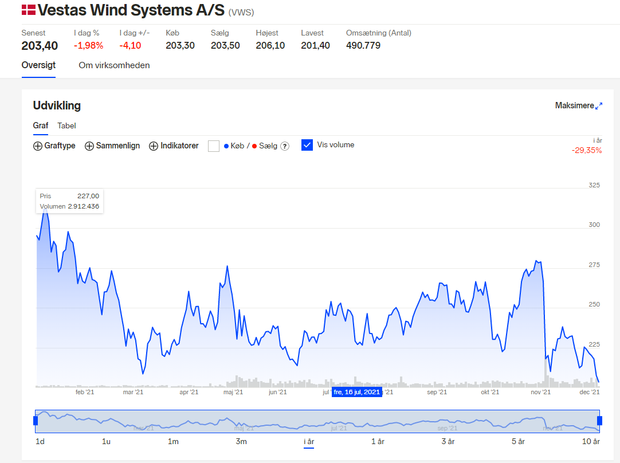620x463 pixels.
Task: Click the Sammenlign plus icon
Action: pyautogui.click(x=89, y=146)
